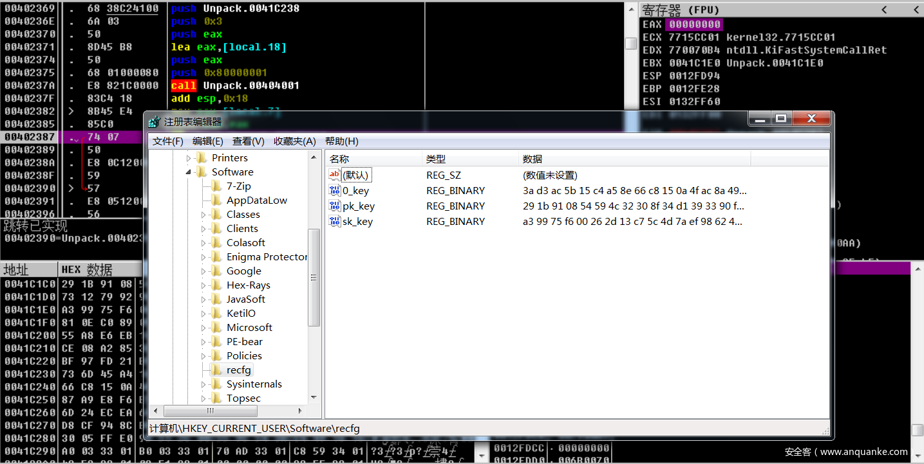Screen dimensions: 924x464
Task: Select the lea eax,[local.18] instruction
Action: (229, 47)
